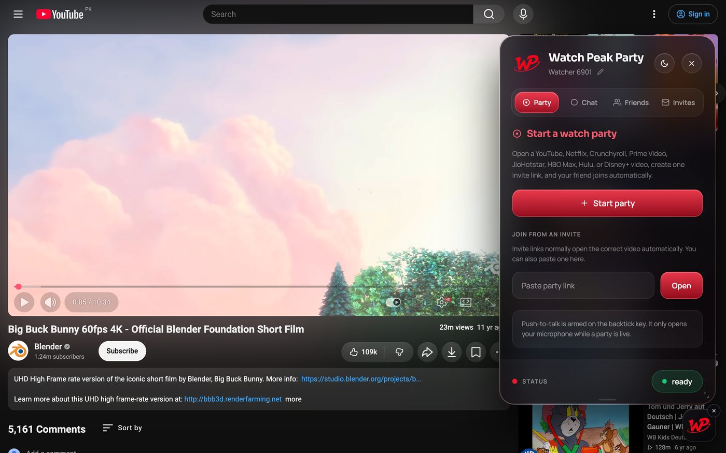Image resolution: width=726 pixels, height=453 pixels.
Task: Click inside the YouTube search box
Action: [x=338, y=14]
